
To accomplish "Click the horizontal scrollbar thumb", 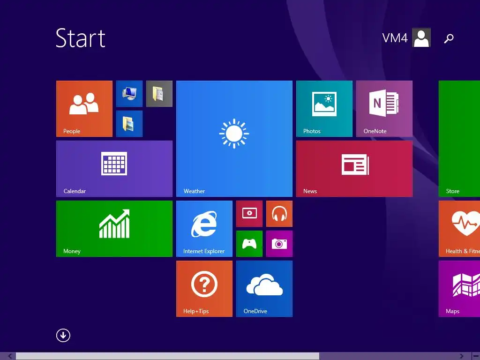I will [x=167, y=356].
